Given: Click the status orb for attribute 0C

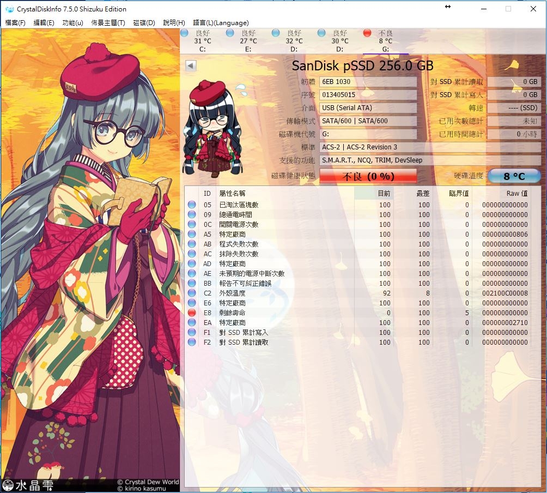Looking at the screenshot, I should [192, 224].
